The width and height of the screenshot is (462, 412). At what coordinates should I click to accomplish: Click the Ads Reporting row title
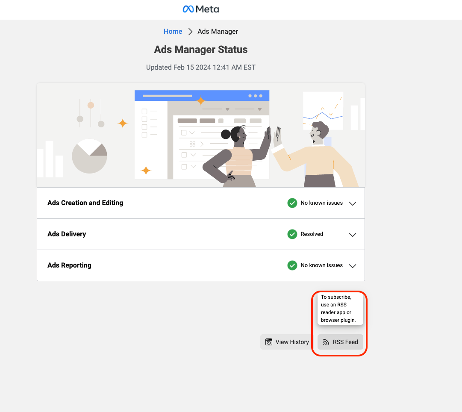pos(69,265)
